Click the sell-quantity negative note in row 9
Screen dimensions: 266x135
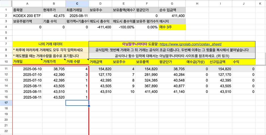click(x=51, y=56)
